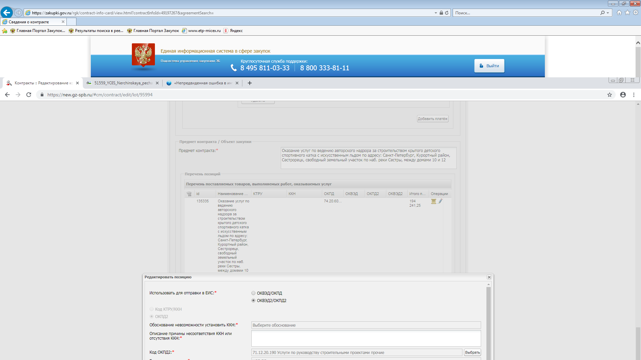Click dialog scrollbar up arrow
This screenshot has height=360, width=641.
click(x=488, y=285)
